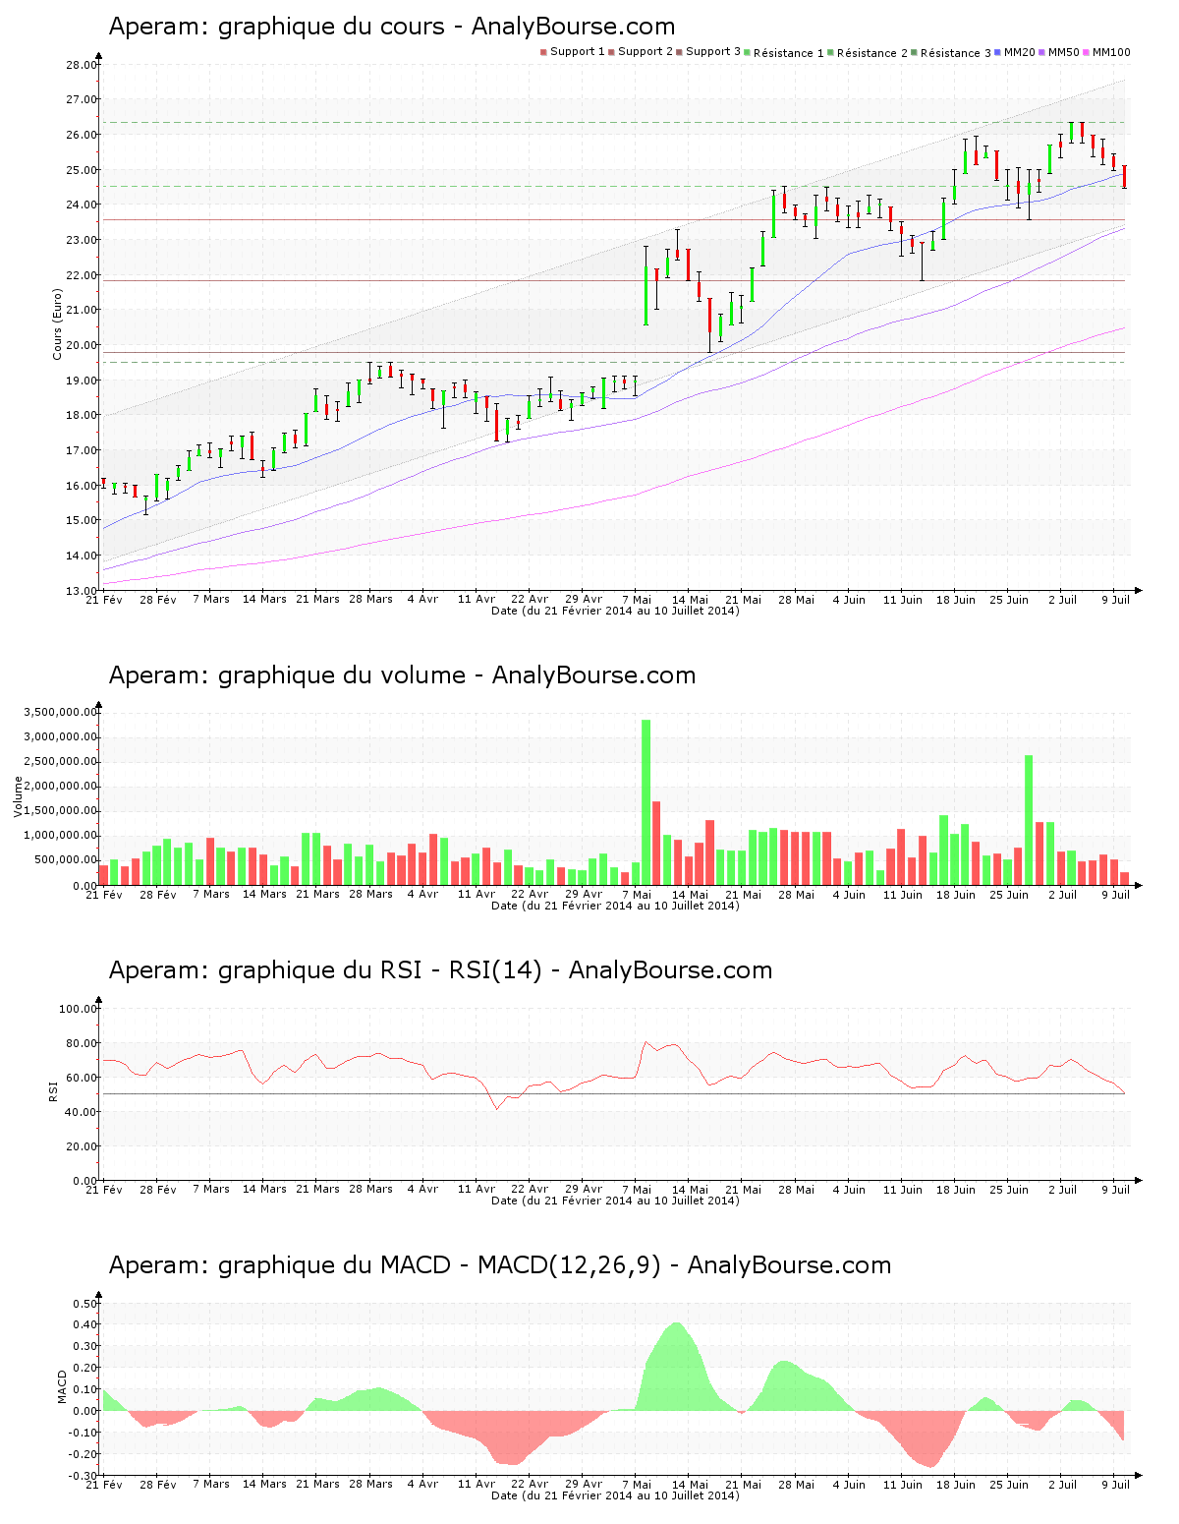Click the vertical 'Volume' axis label
Screen dimensions: 1179x1524
[18, 796]
